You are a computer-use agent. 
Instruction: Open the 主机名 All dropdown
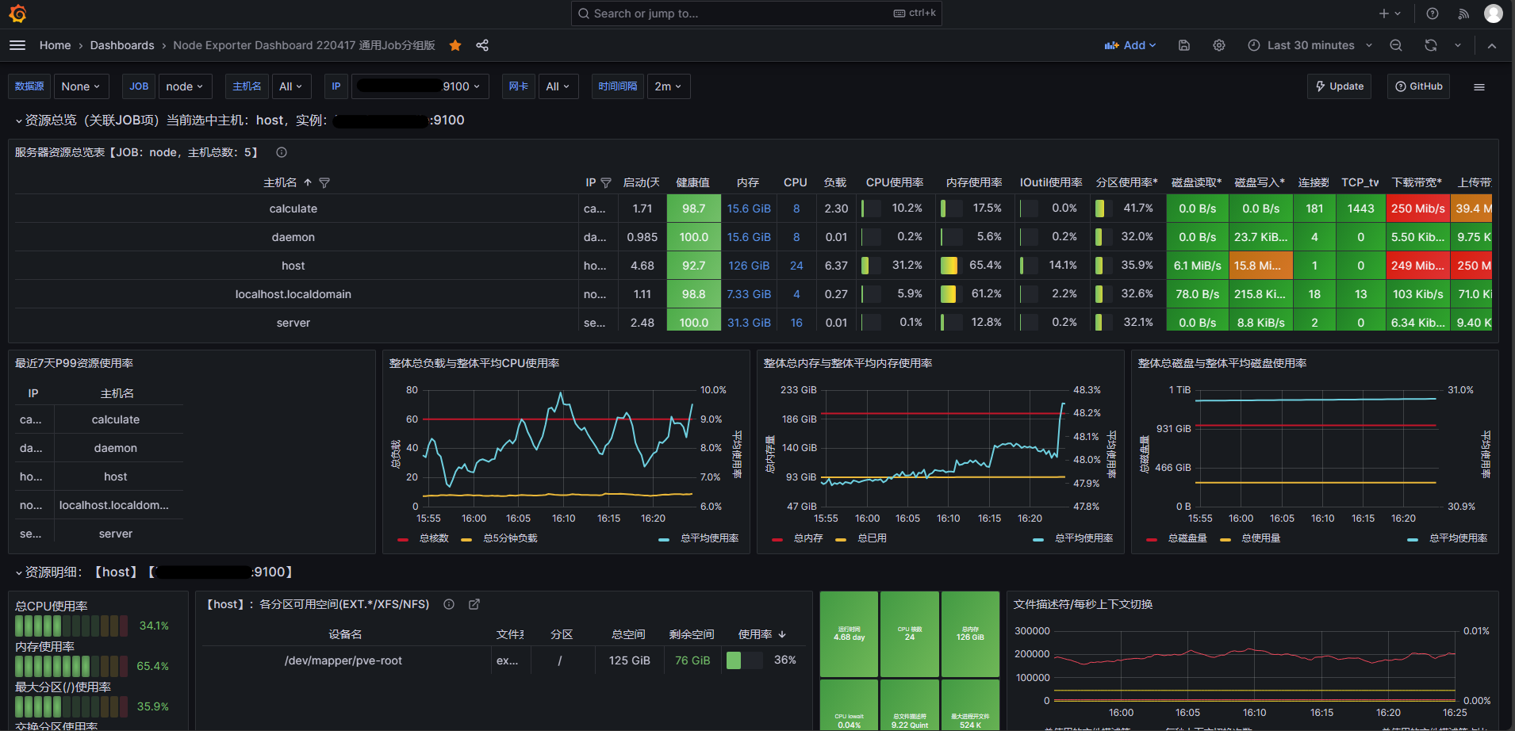(291, 86)
